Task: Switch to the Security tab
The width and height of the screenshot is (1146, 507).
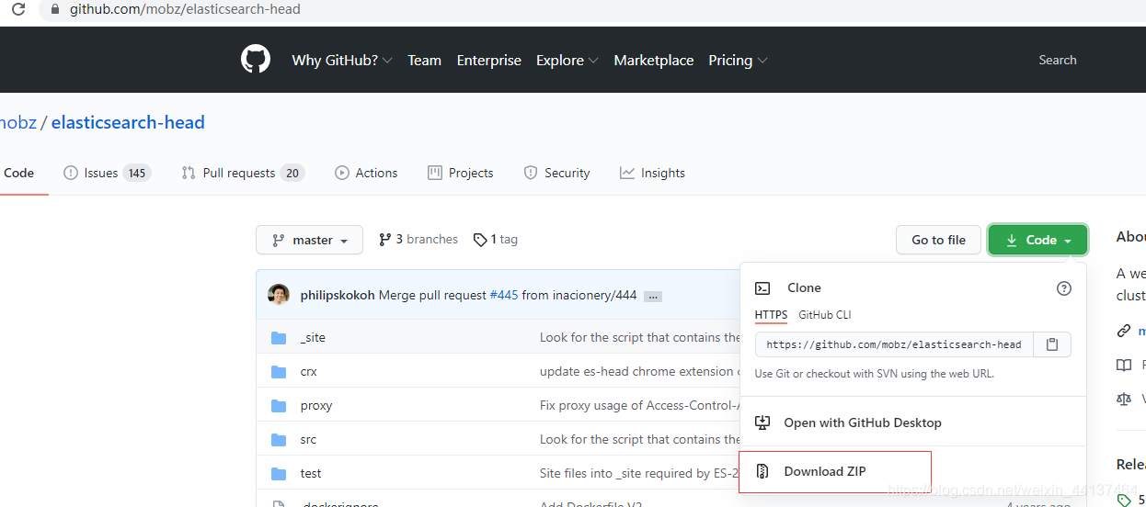Action: [x=556, y=173]
